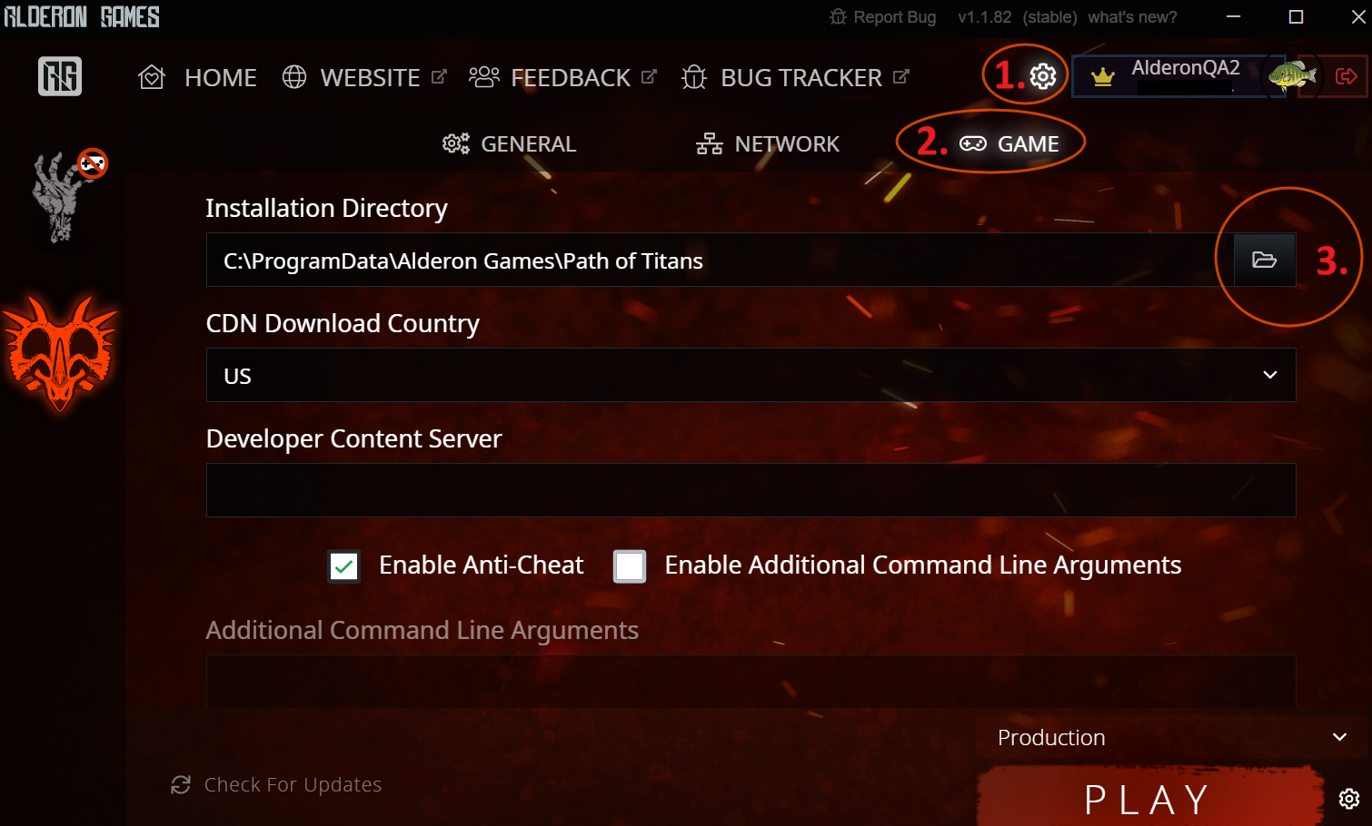Click Check For Updates
Screen dimensions: 1372x826
(x=276, y=784)
